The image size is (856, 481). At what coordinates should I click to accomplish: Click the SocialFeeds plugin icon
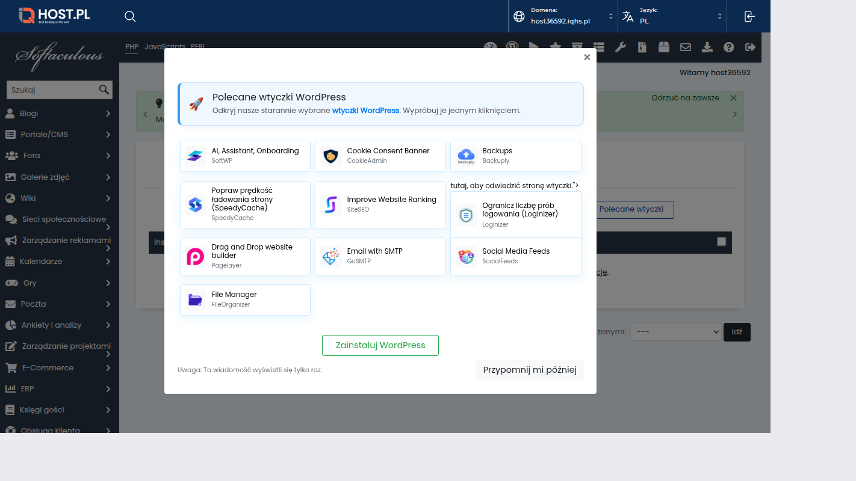[466, 256]
